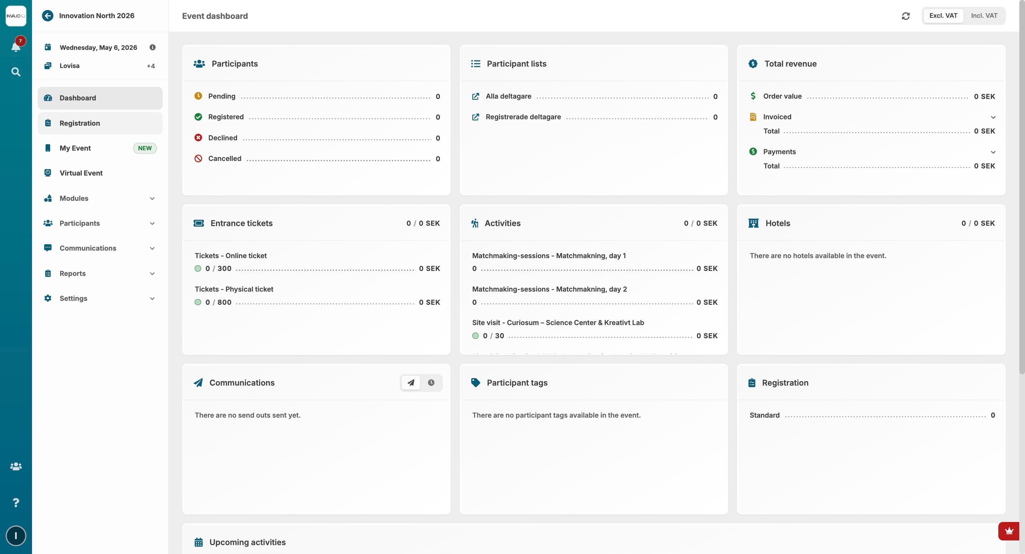Expand the Payments revenue breakdown
The width and height of the screenshot is (1025, 554).
993,152
